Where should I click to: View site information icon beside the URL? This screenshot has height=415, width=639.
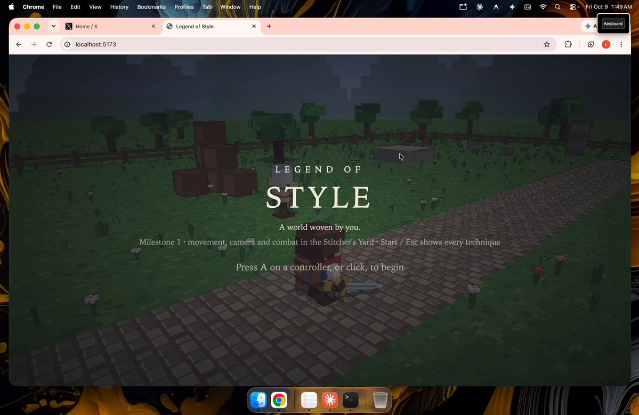(67, 44)
